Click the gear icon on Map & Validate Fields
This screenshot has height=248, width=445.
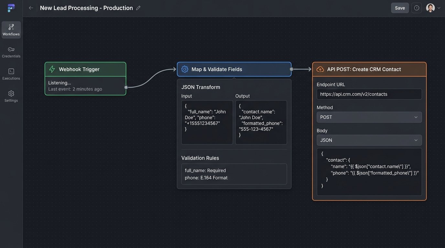[184, 69]
